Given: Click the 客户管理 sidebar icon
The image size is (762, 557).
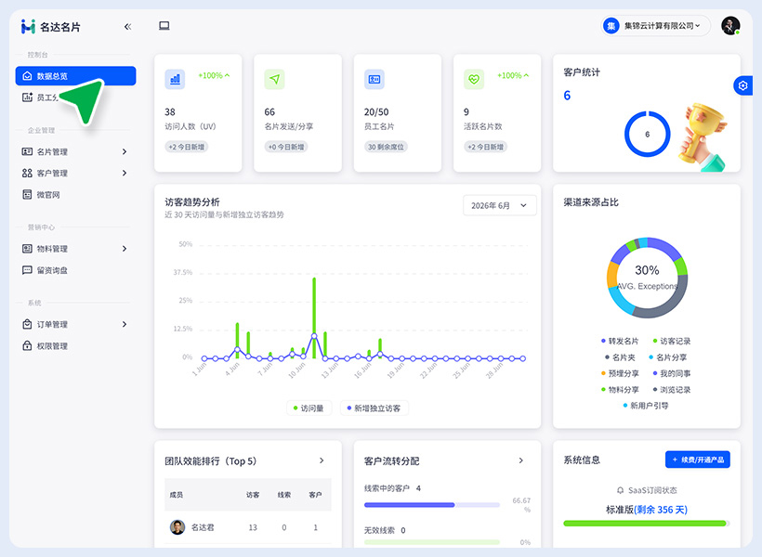Looking at the screenshot, I should coord(27,174).
